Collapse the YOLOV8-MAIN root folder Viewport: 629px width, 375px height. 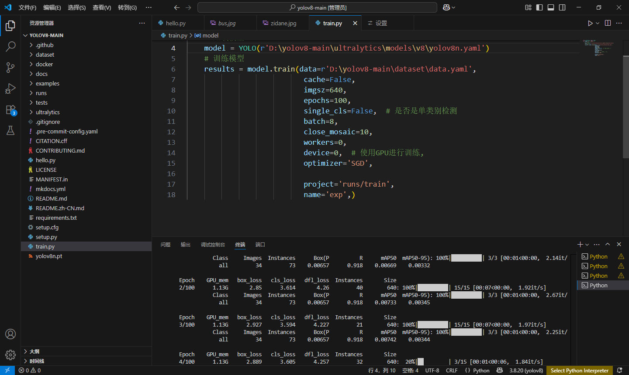click(86, 35)
